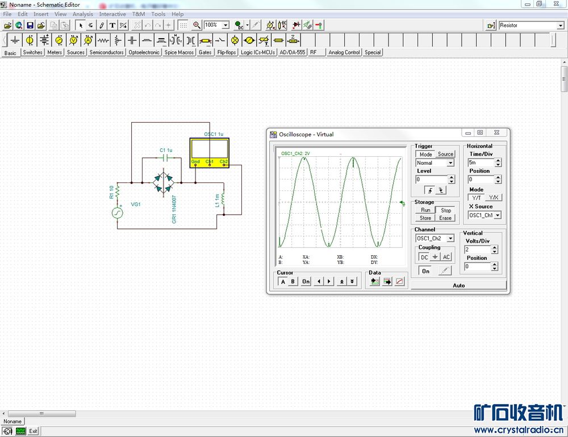This screenshot has width=568, height=437.
Task: Select the rising edge trigger icon
Action: click(430, 190)
